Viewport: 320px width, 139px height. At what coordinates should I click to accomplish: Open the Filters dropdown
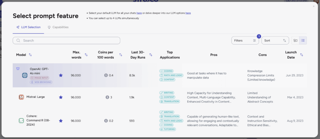[x=245, y=41]
